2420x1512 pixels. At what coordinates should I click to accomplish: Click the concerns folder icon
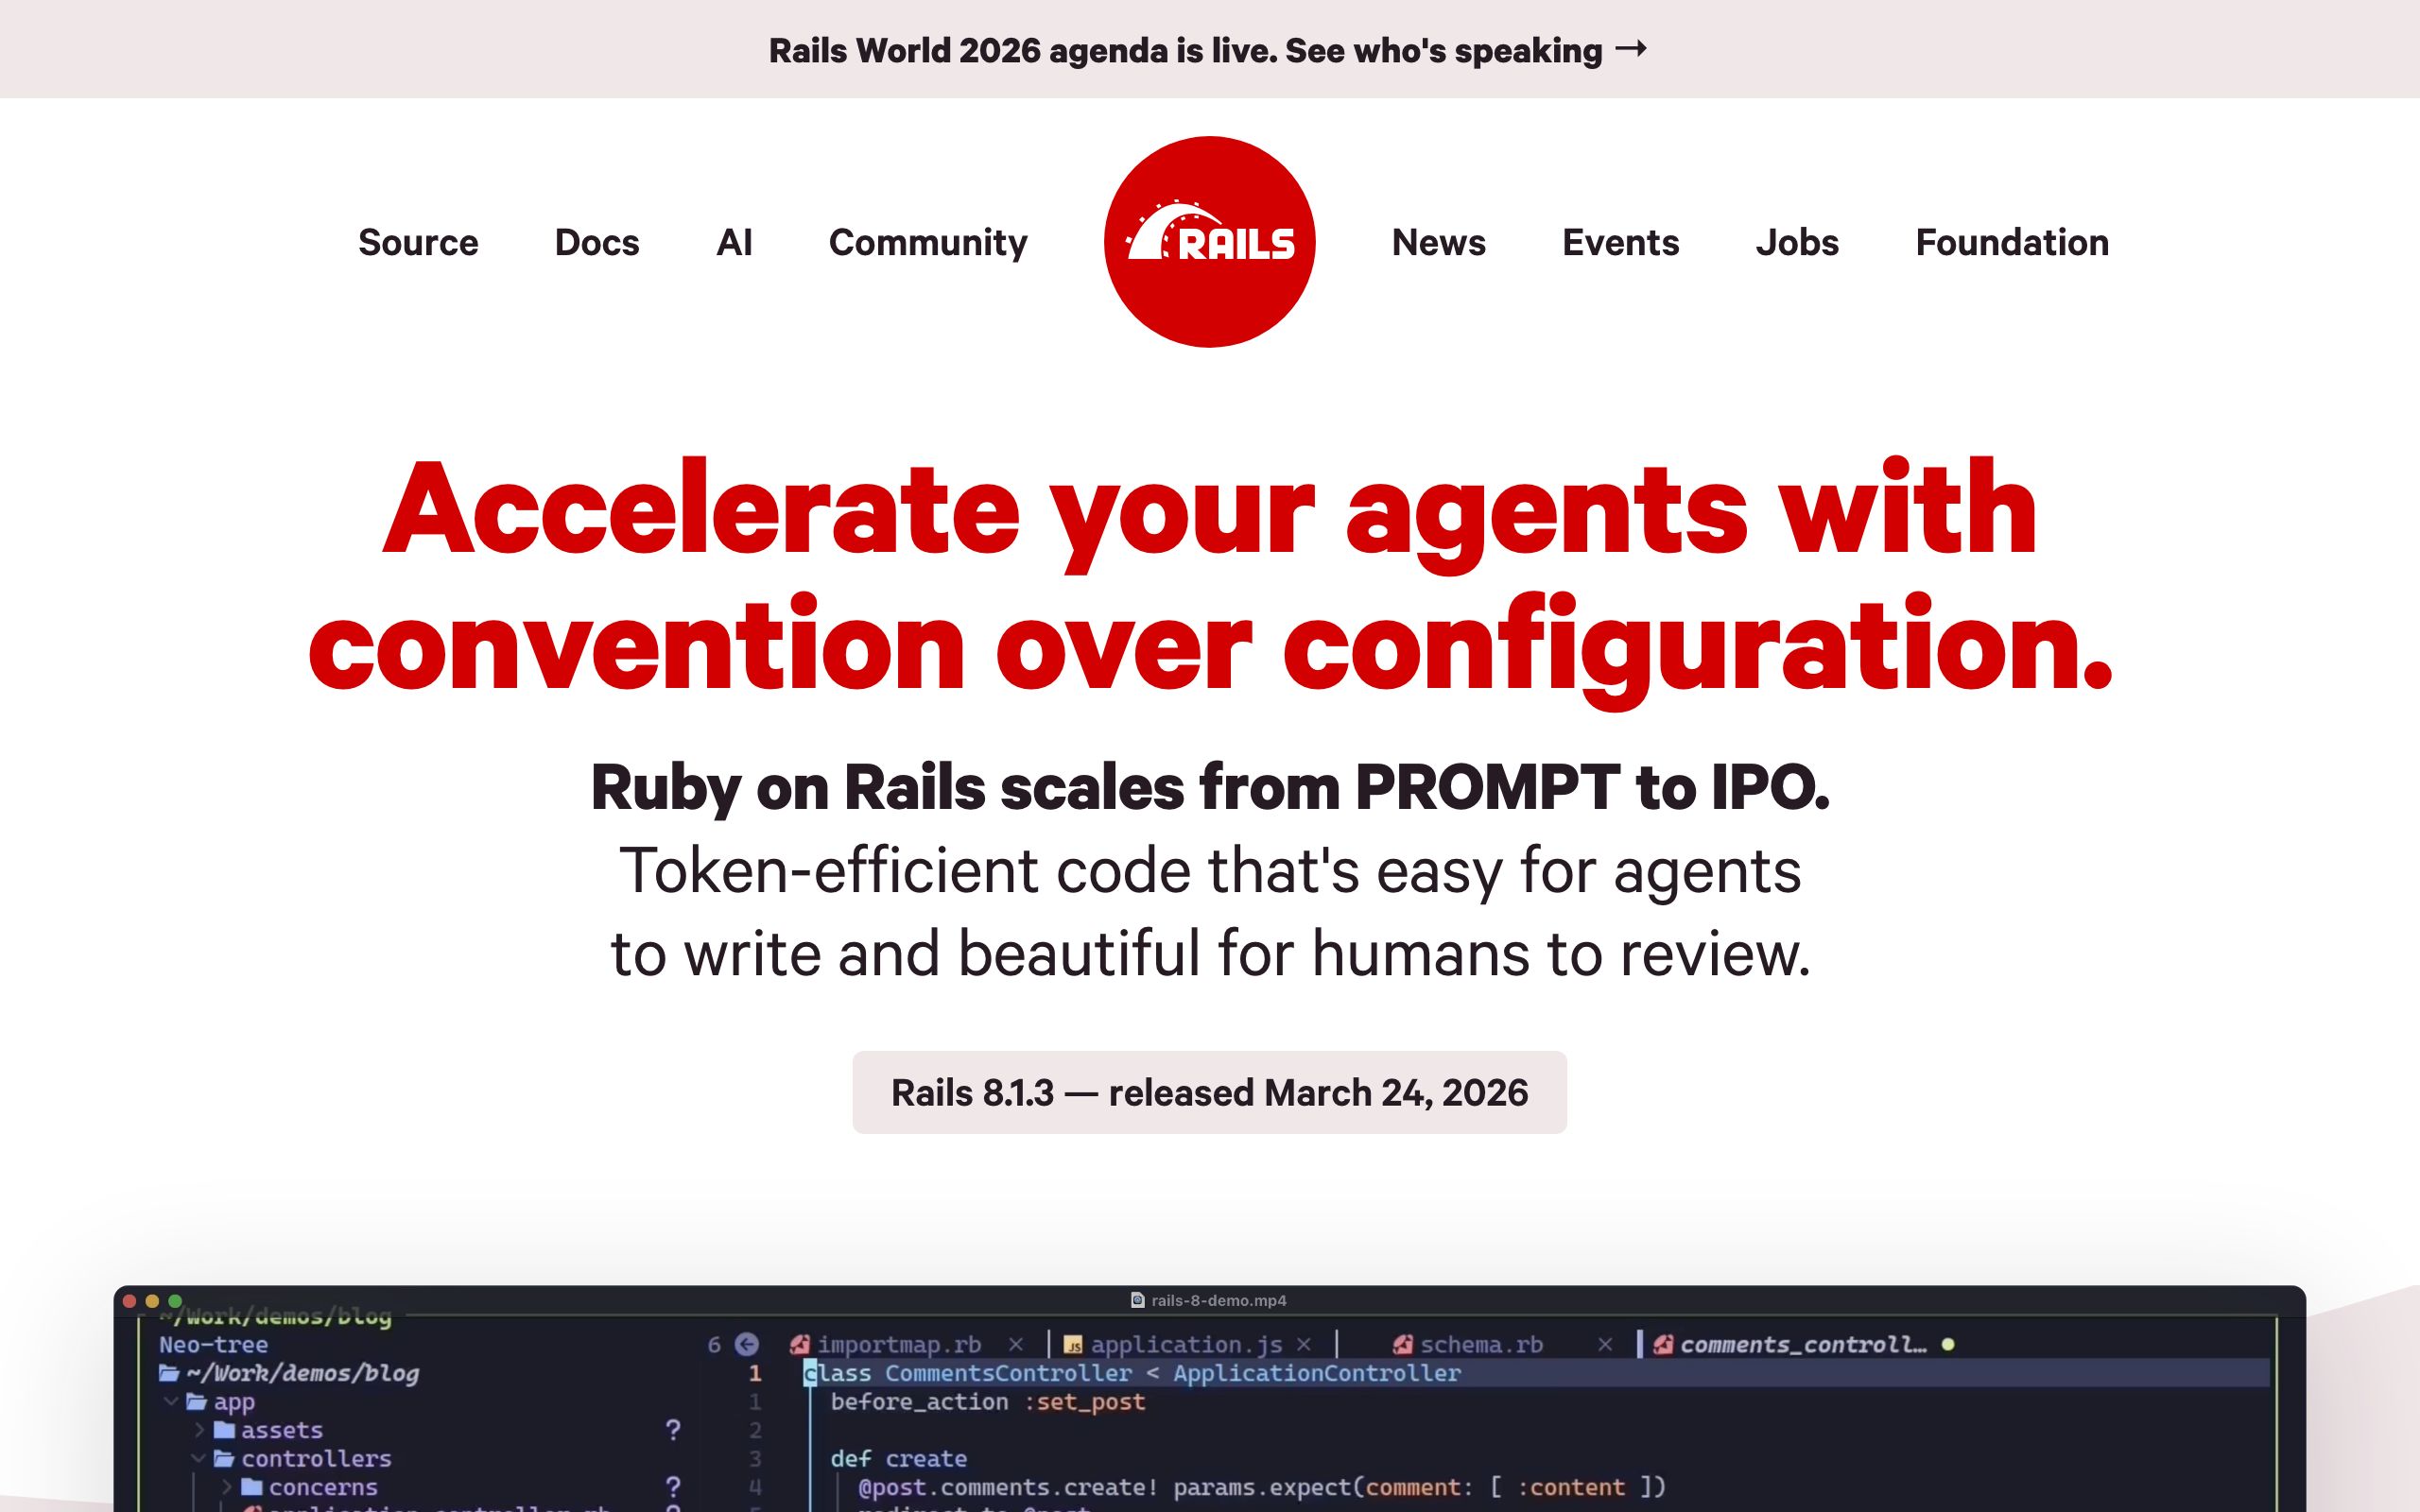click(x=252, y=1487)
